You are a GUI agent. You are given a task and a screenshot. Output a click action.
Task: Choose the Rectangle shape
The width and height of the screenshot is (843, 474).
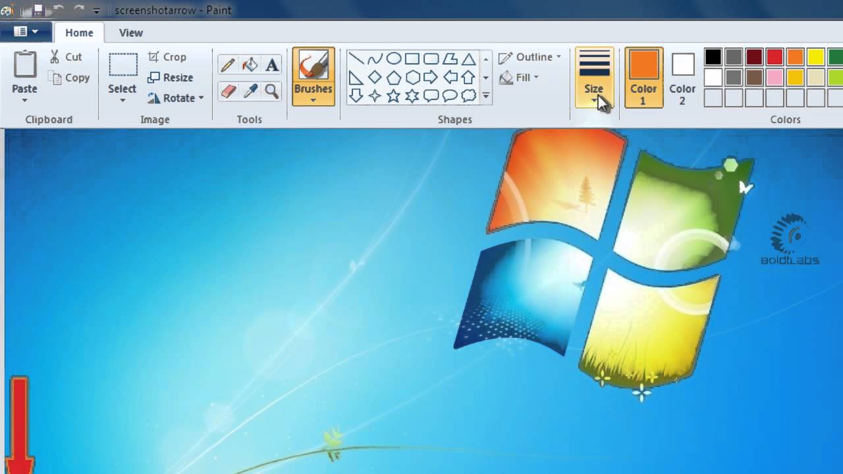[x=412, y=59]
